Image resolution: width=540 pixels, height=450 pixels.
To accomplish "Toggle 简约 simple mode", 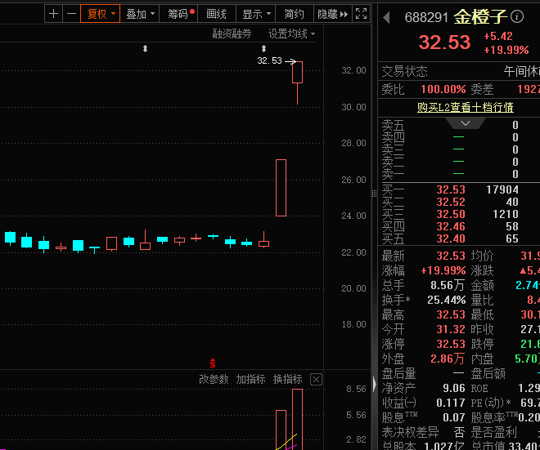I will pos(294,14).
